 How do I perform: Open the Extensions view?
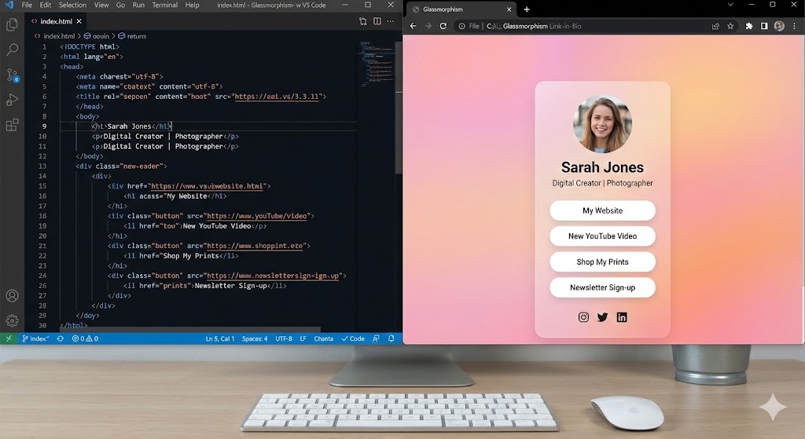[x=12, y=125]
